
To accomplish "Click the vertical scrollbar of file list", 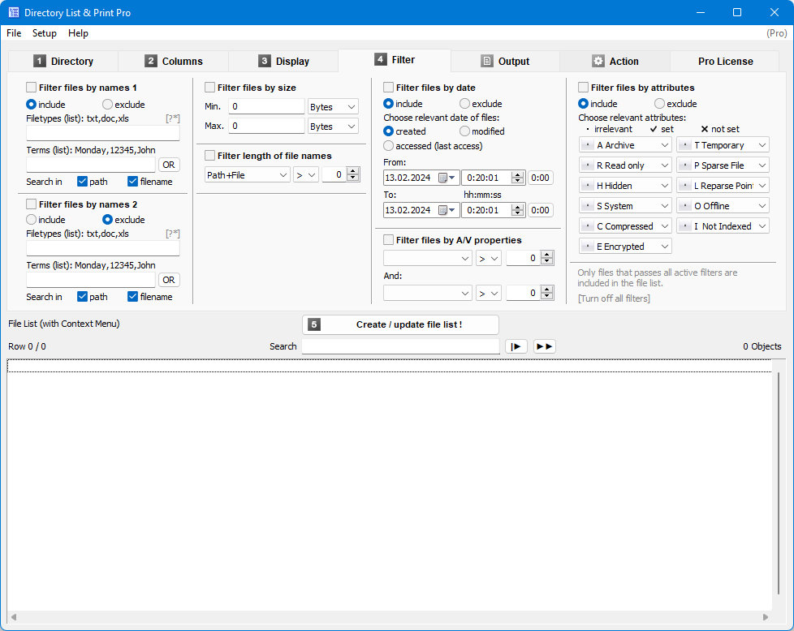I will point(779,483).
